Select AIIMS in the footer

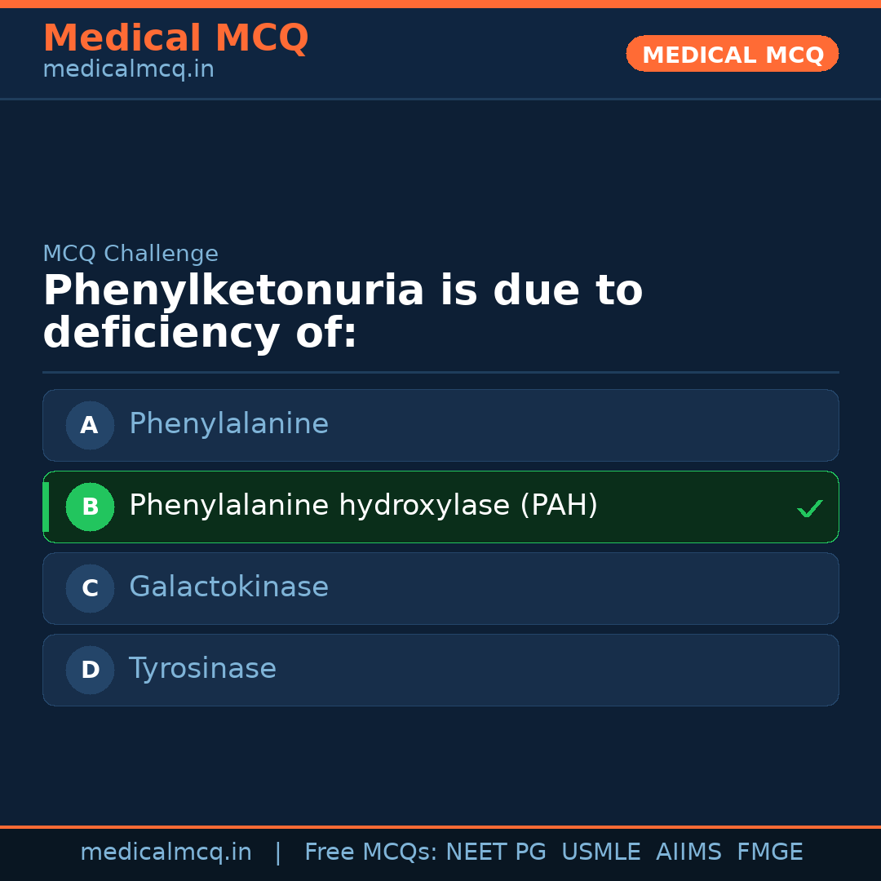(x=688, y=852)
